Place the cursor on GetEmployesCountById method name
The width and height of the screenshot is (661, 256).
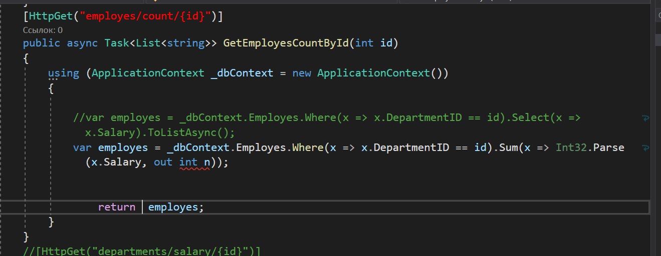coord(286,43)
